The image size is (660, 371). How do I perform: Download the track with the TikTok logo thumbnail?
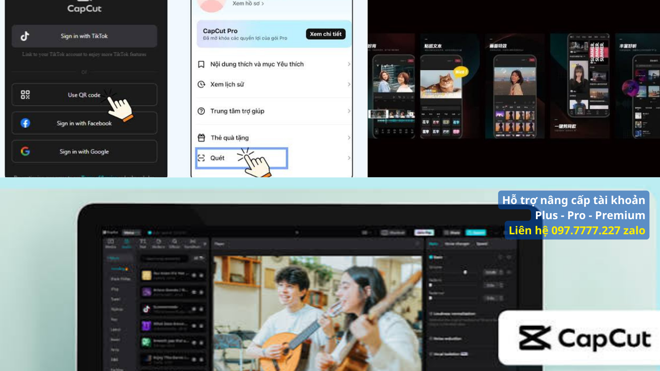coord(201,309)
